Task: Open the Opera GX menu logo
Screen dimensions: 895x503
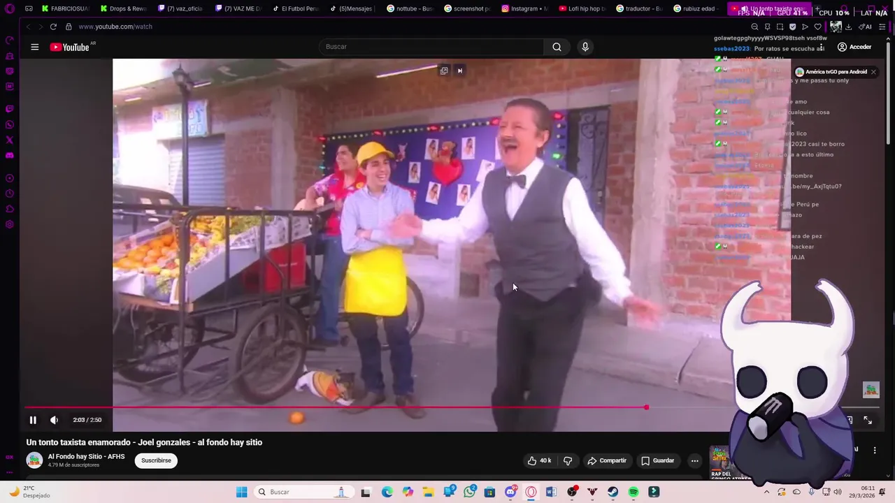Action: (x=10, y=9)
